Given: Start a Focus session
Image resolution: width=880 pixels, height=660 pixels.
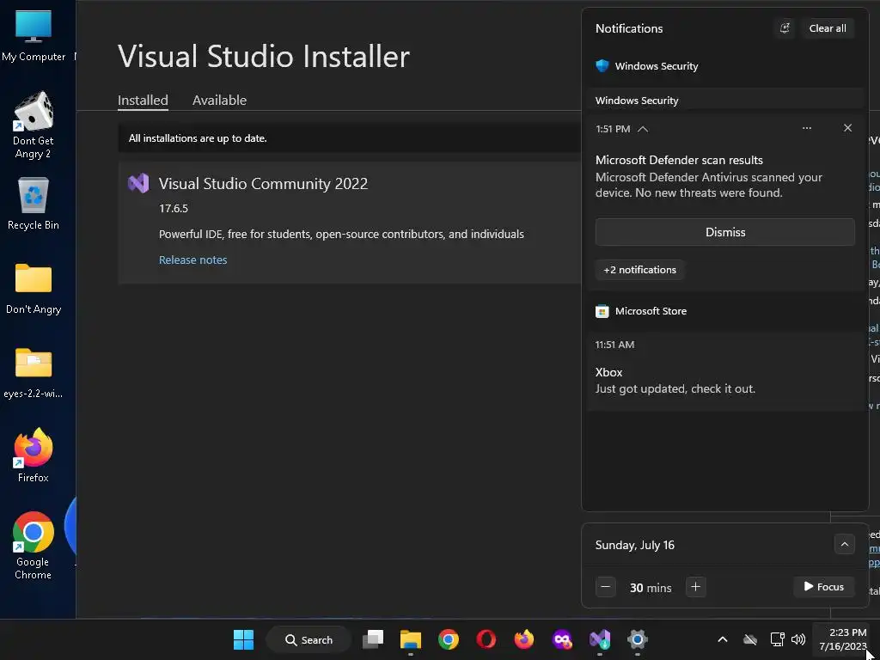Looking at the screenshot, I should [x=824, y=587].
